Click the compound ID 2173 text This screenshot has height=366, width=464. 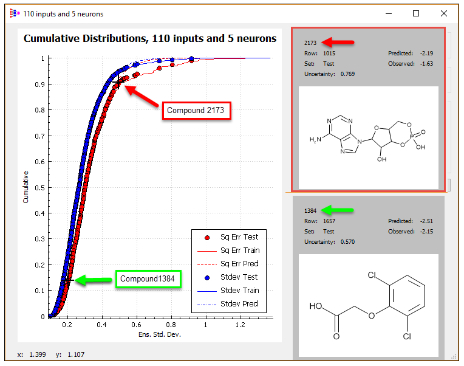tap(310, 43)
